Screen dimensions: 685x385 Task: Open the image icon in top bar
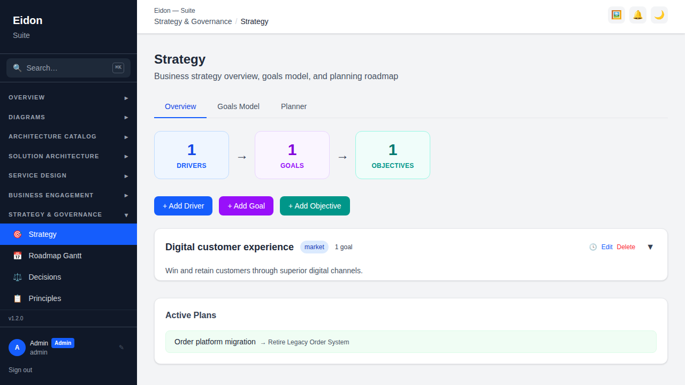(x=616, y=15)
